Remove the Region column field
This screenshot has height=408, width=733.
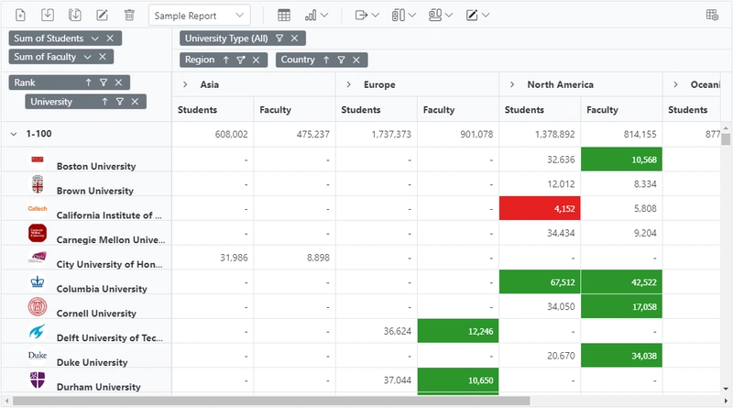tap(257, 60)
